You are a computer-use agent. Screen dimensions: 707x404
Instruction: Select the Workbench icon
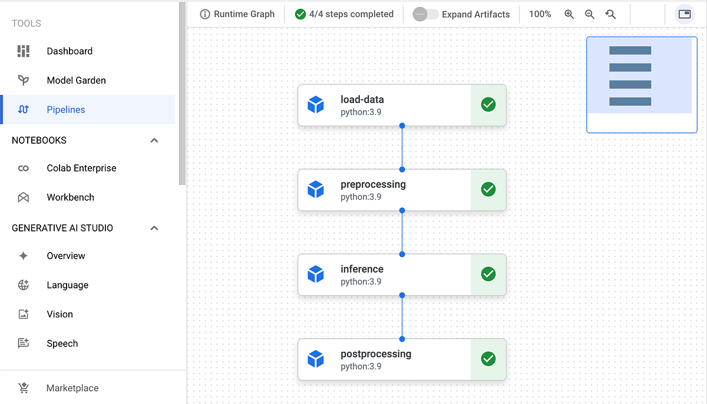tap(23, 197)
